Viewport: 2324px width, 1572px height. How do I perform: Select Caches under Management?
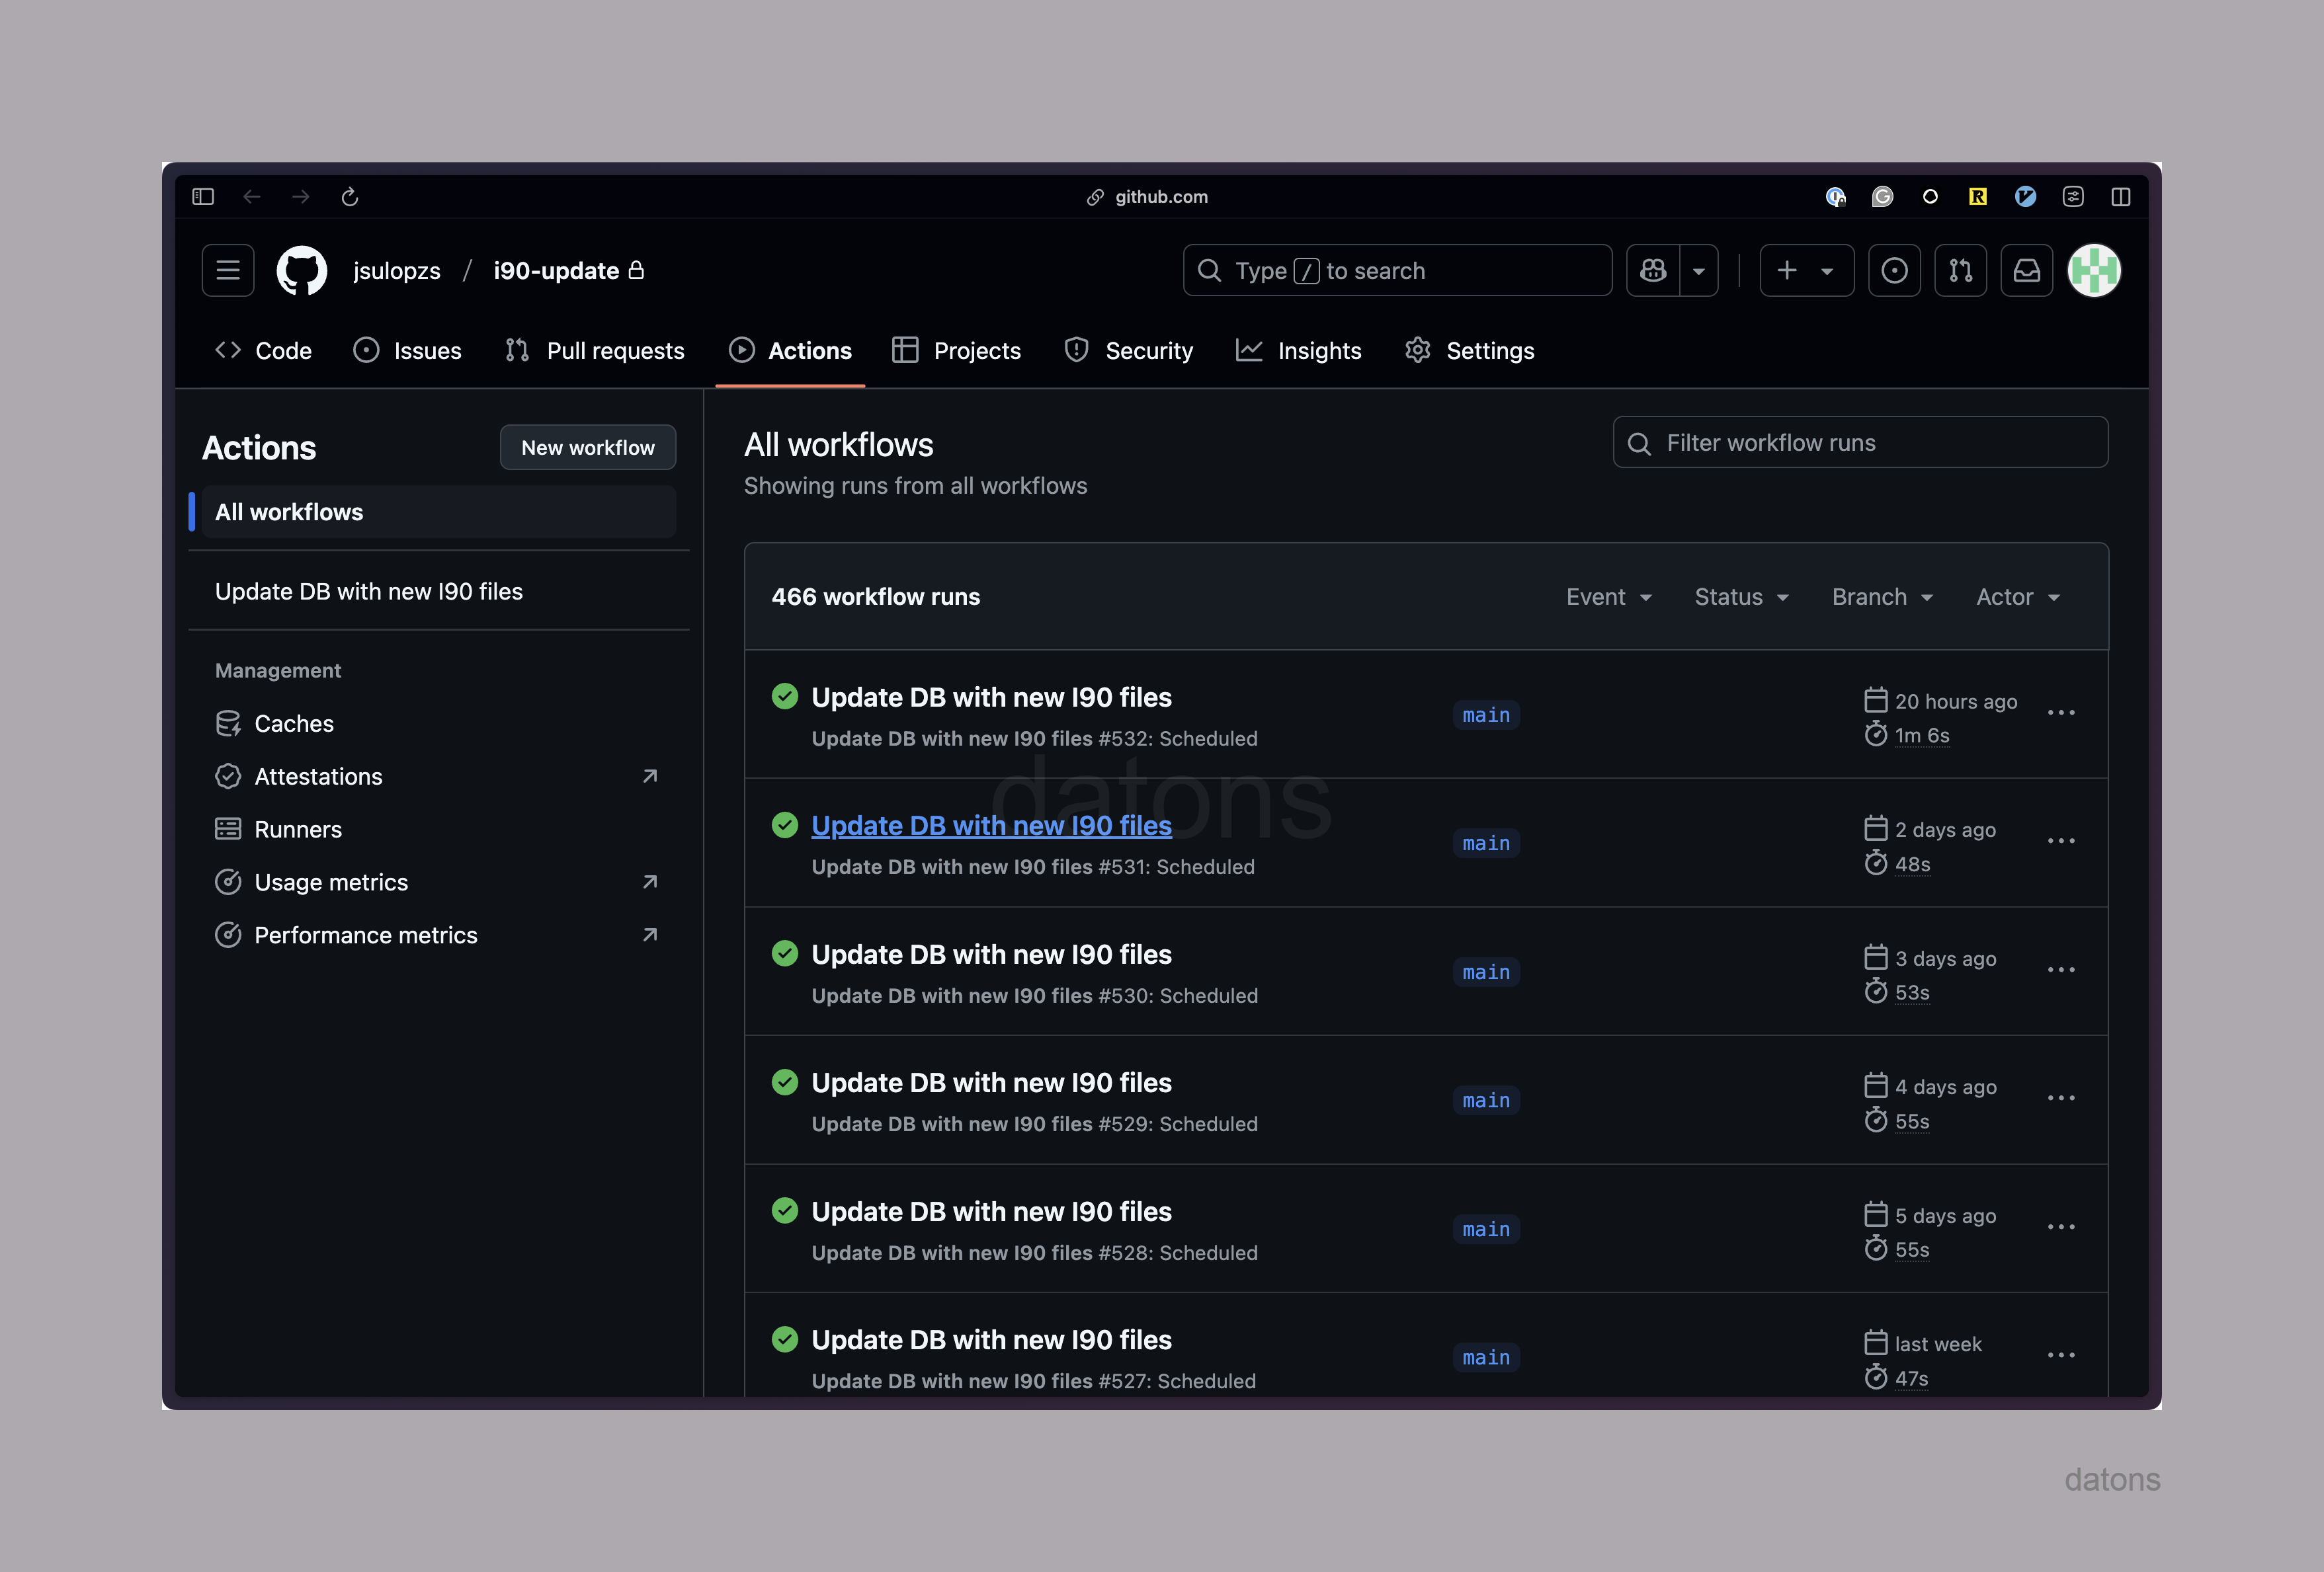click(294, 724)
